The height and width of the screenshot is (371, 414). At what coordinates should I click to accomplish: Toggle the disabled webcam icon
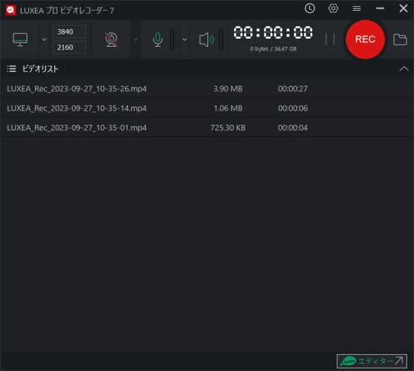(x=112, y=39)
